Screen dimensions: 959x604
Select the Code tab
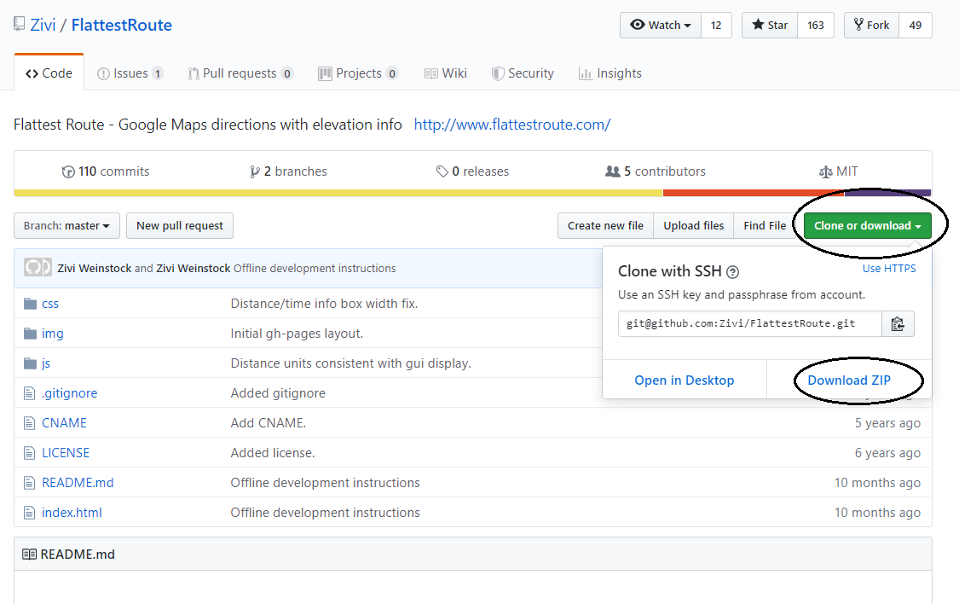(x=49, y=73)
